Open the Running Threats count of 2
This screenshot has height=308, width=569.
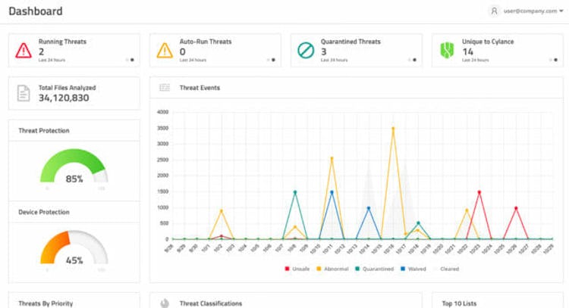pyautogui.click(x=42, y=51)
